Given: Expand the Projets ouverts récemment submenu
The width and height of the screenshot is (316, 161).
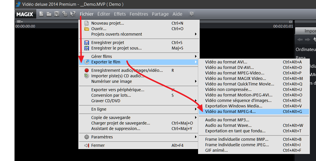Looking at the screenshot, I should coord(117,34).
